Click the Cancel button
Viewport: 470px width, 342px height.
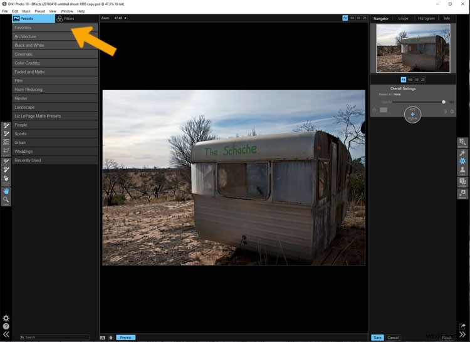393,338
